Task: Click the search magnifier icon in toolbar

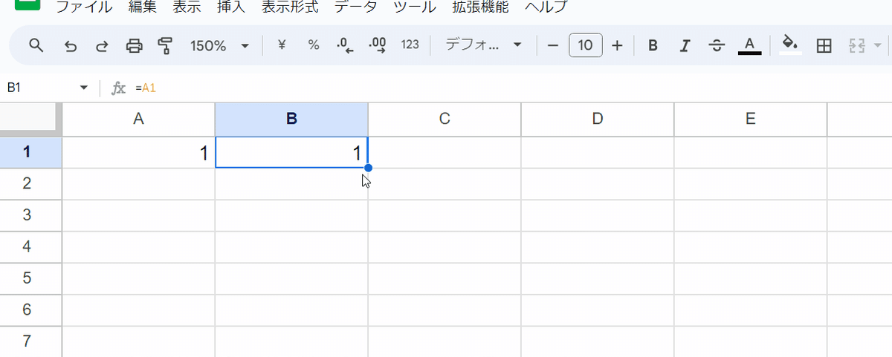Action: [x=36, y=46]
